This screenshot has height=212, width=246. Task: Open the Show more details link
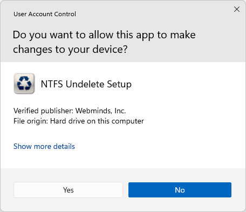44,146
